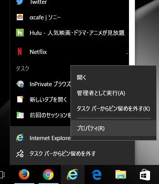
Task: Click the Netflix red N icon
Action: coord(20,52)
